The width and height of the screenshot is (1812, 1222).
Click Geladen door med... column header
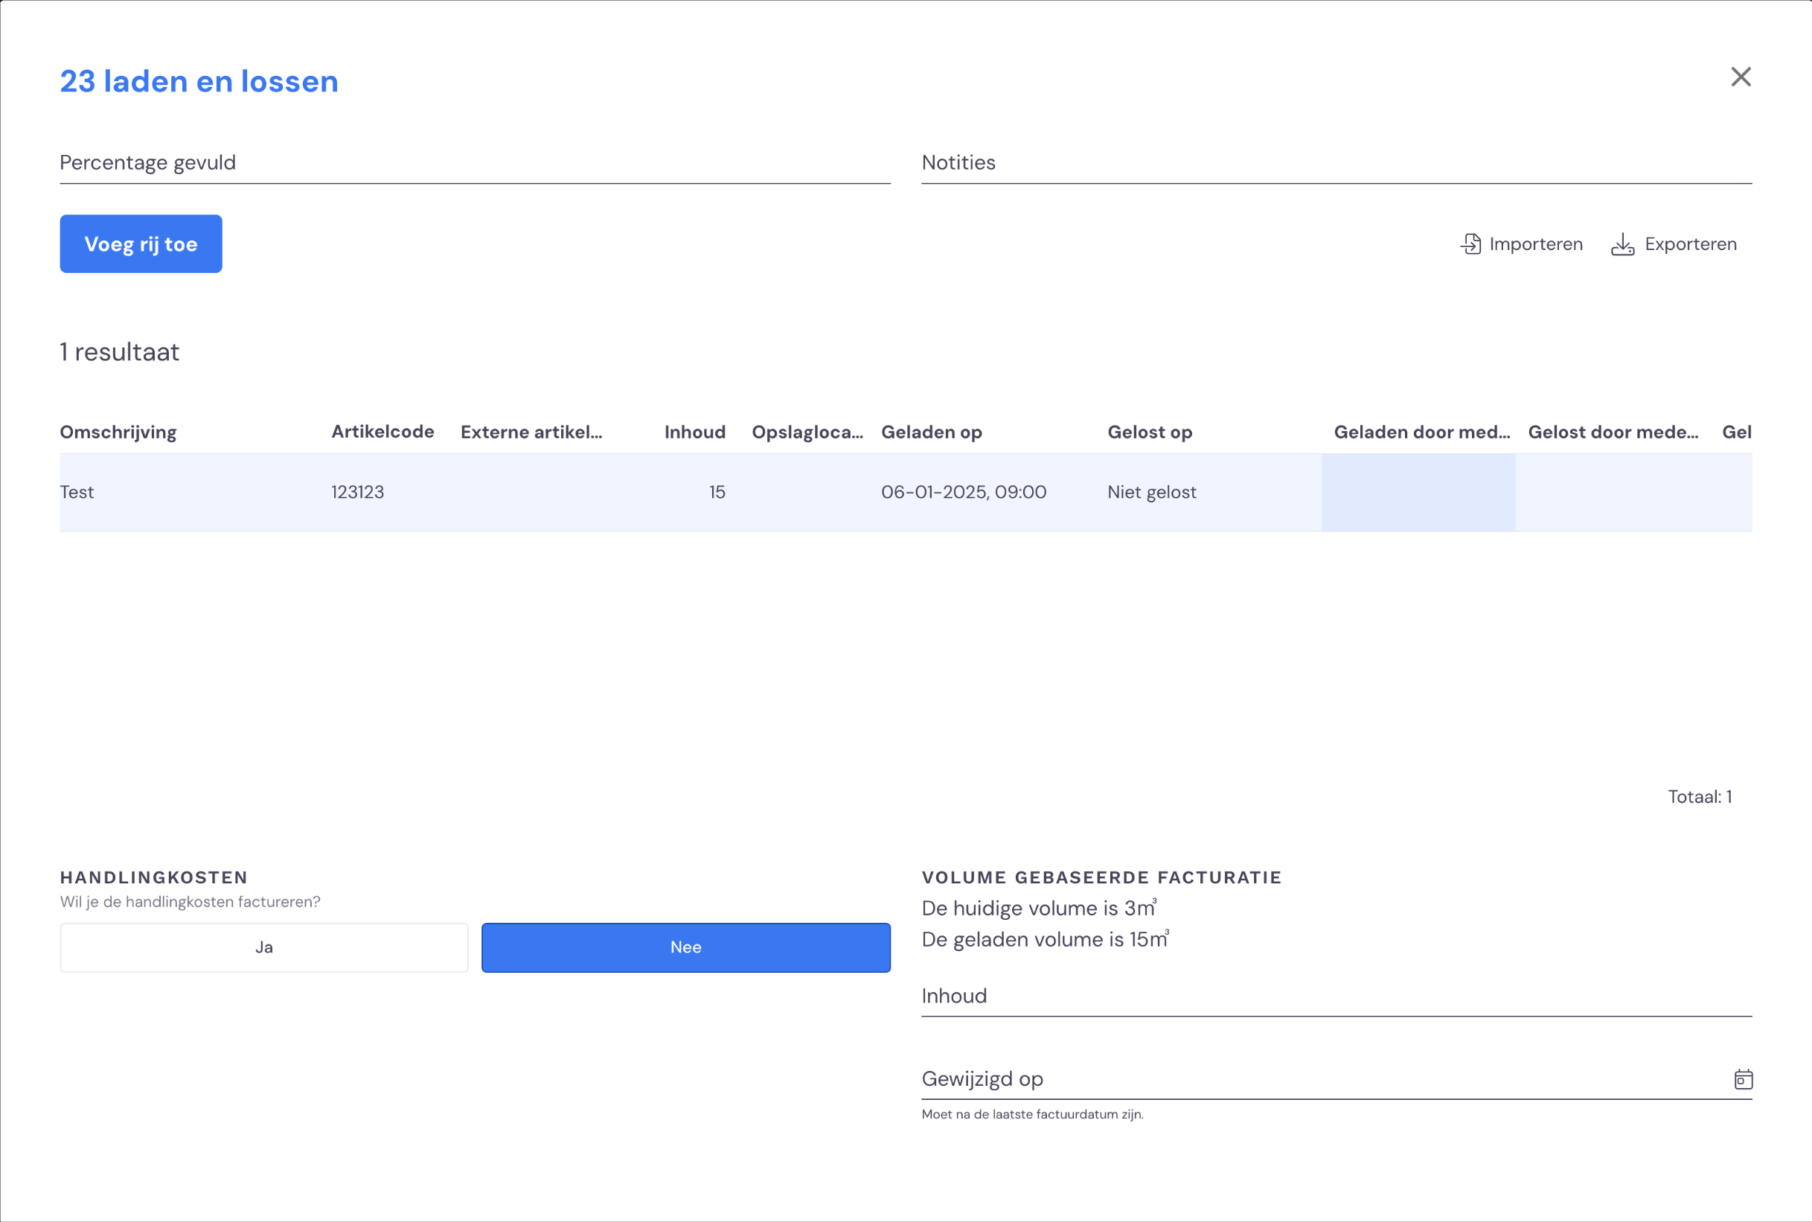coord(1422,432)
